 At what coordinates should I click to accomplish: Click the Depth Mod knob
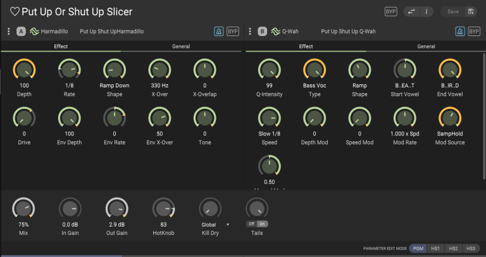pyautogui.click(x=315, y=118)
